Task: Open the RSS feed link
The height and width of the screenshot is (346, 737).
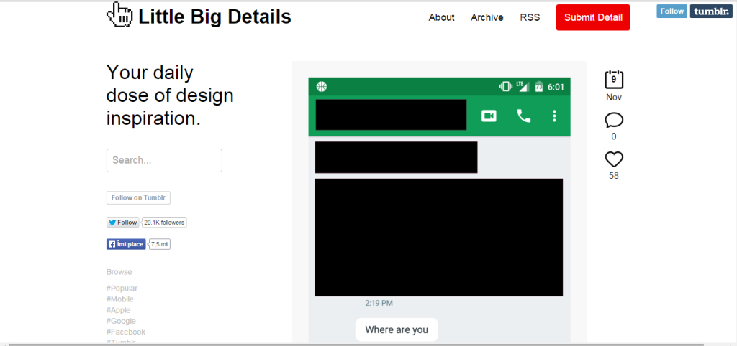Action: [530, 17]
